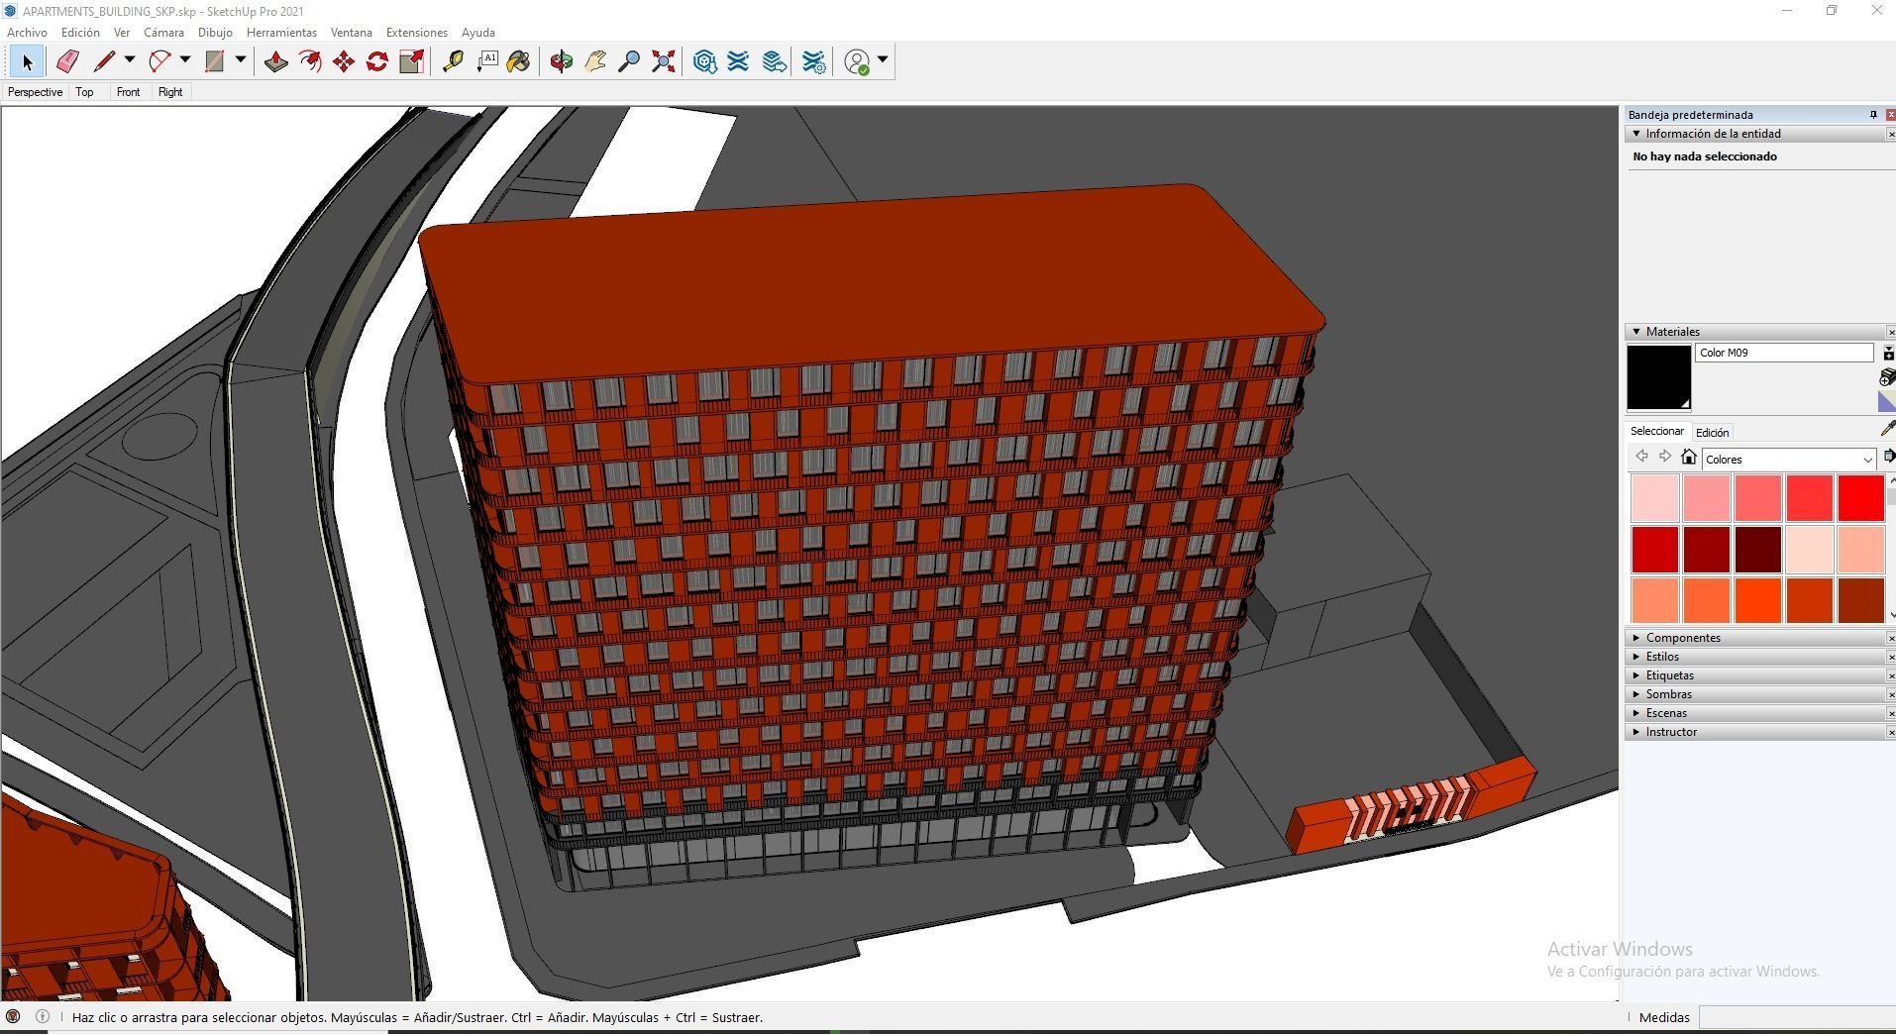Click the create material icon

click(1887, 377)
